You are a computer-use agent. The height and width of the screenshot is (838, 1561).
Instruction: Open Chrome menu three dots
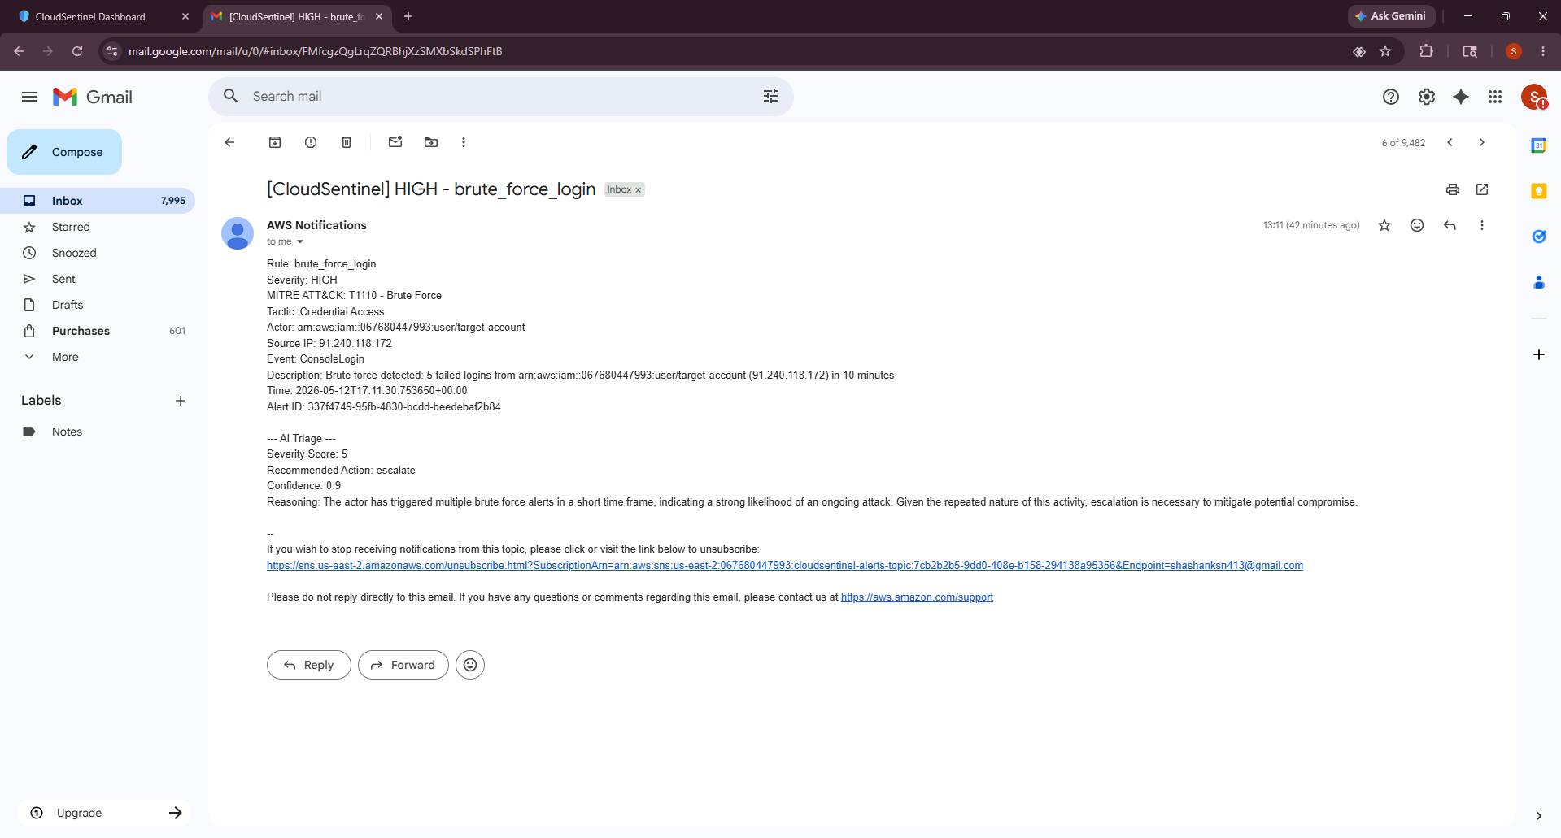(1543, 51)
